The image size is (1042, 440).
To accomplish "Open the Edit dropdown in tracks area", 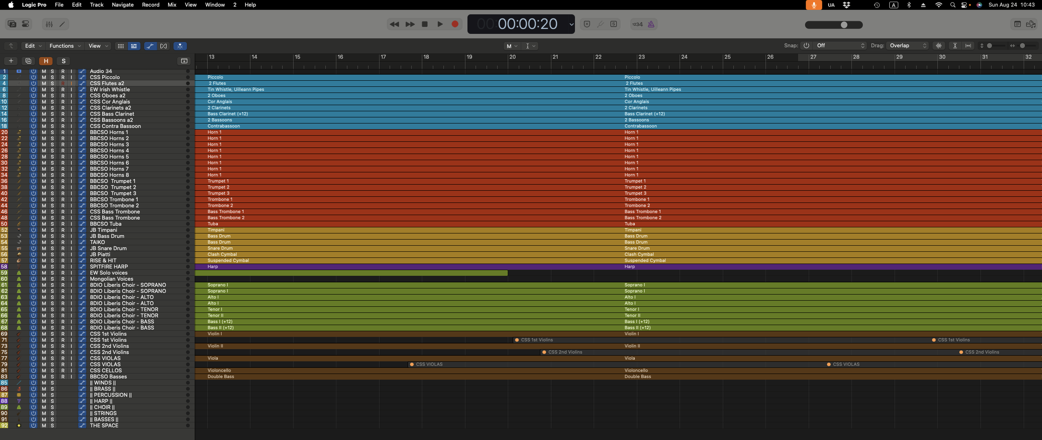I will tap(33, 46).
